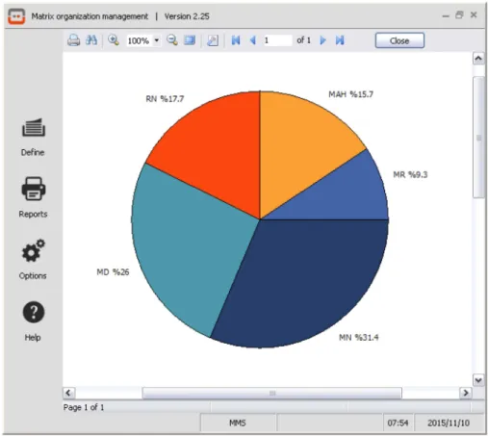Screen dimensions: 488x436
Task: Click the page number input field
Action: [277, 40]
